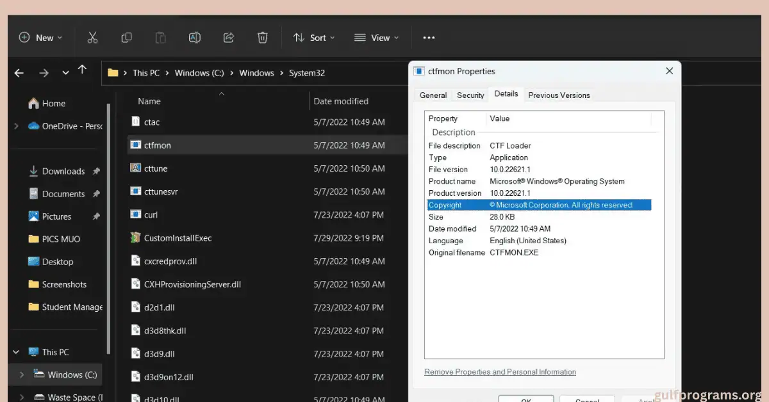Click Remove Properties and Personal Information link
769x402 pixels.
500,371
